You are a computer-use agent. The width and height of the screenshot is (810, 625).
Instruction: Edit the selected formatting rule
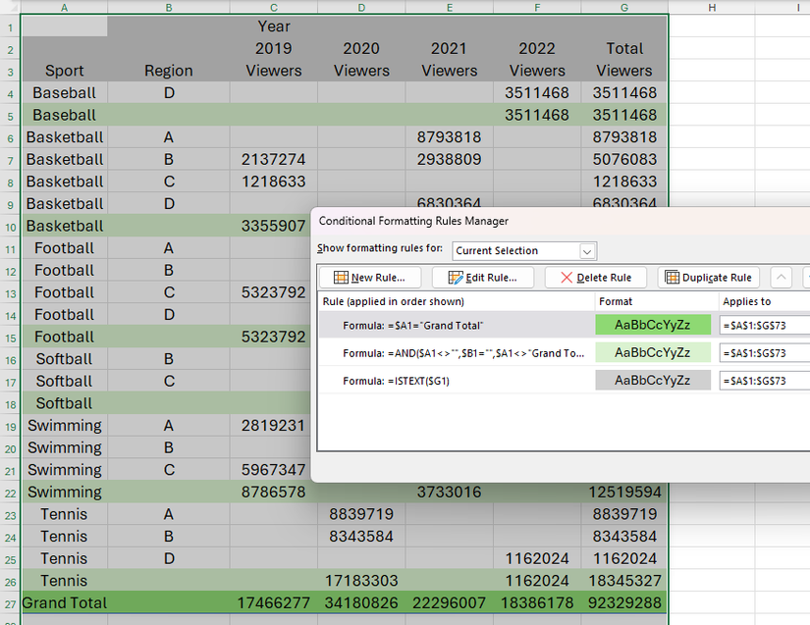483,277
